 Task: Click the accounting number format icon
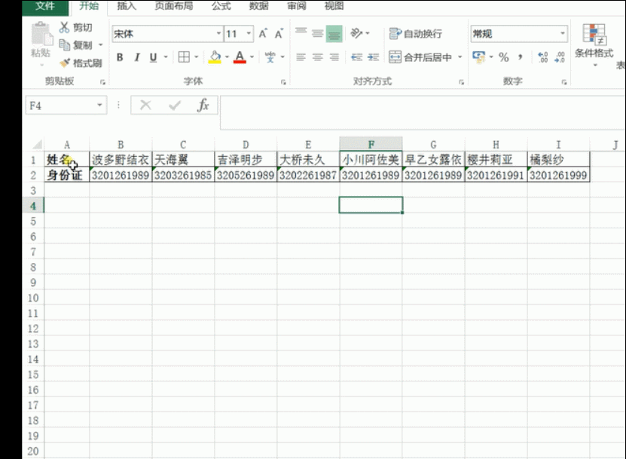click(478, 57)
